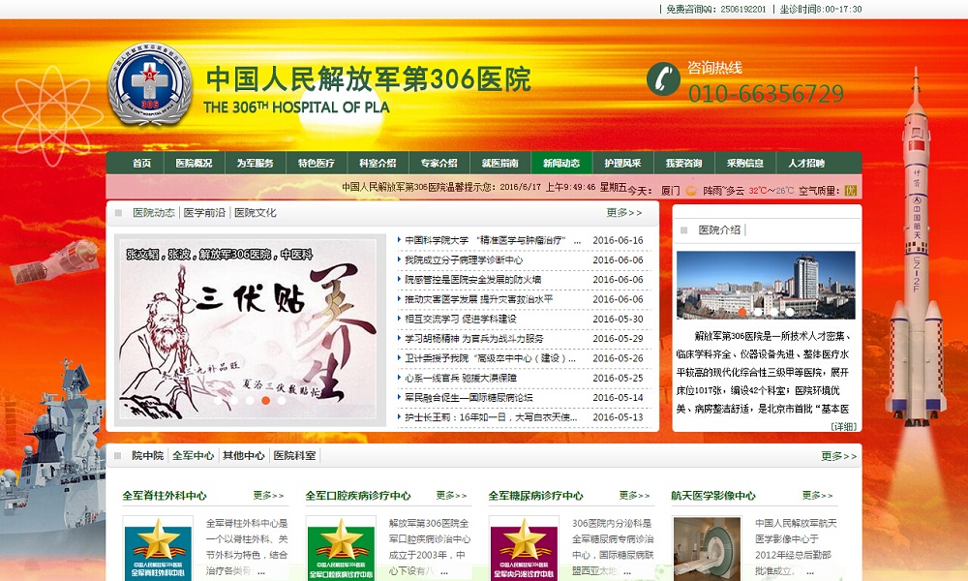The height and width of the screenshot is (581, 968).
Task: Open [详细] link in hospital introduction
Action: pos(843,426)
